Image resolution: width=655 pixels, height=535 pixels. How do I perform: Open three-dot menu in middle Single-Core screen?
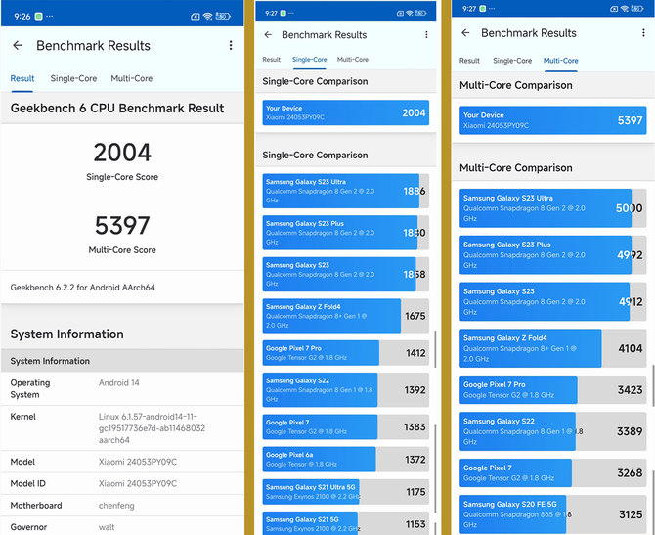coord(426,34)
